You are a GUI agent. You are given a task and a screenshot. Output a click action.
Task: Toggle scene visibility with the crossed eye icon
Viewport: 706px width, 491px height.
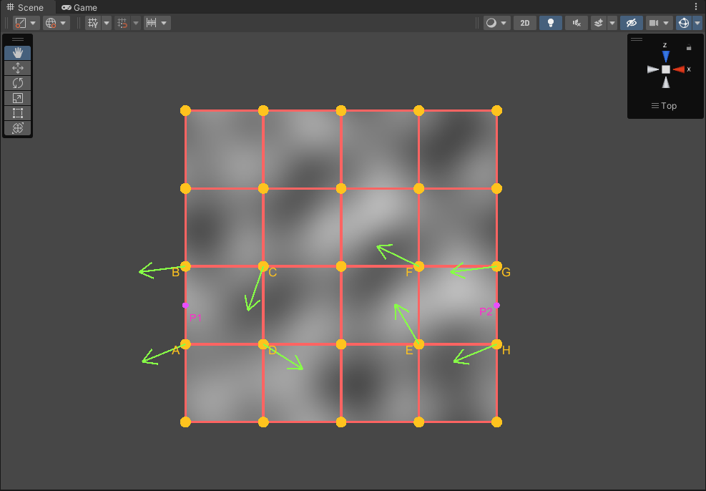[x=631, y=22]
